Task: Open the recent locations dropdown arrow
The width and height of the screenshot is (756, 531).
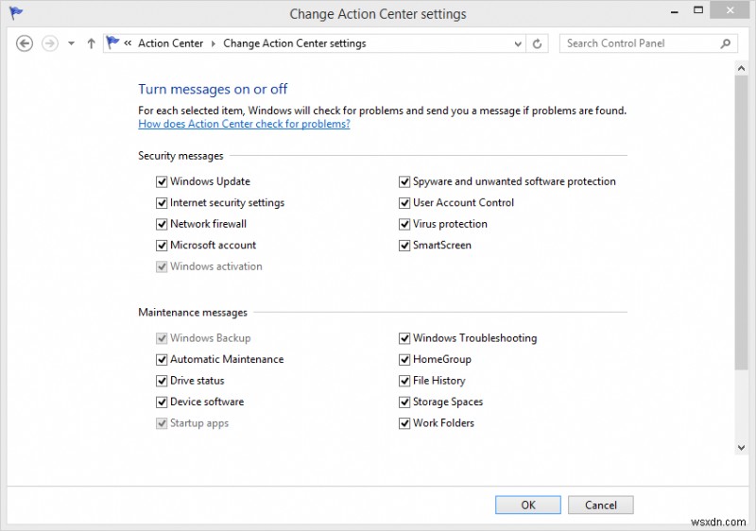Action: [72, 43]
